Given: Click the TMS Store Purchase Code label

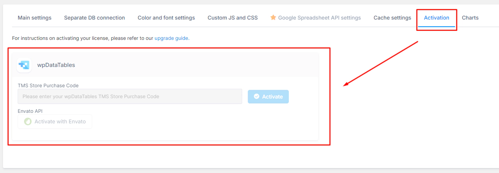Looking at the screenshot, I should click(48, 85).
